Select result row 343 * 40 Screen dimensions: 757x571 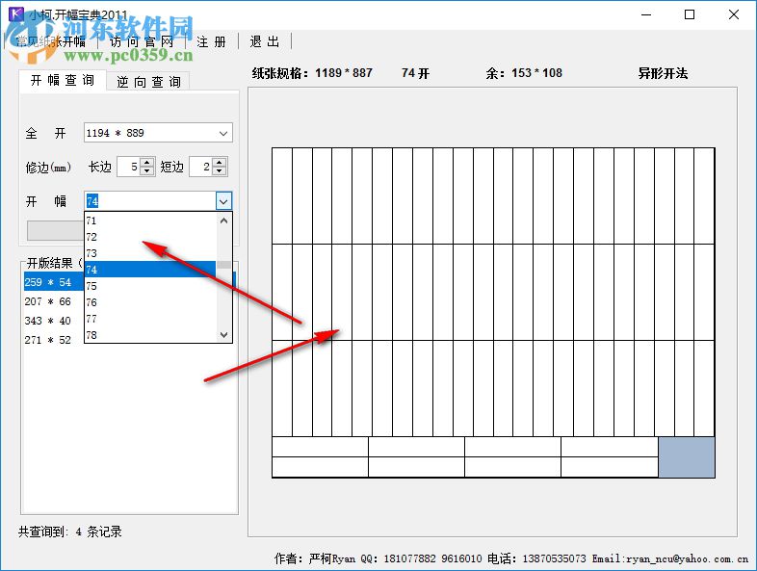(x=54, y=321)
